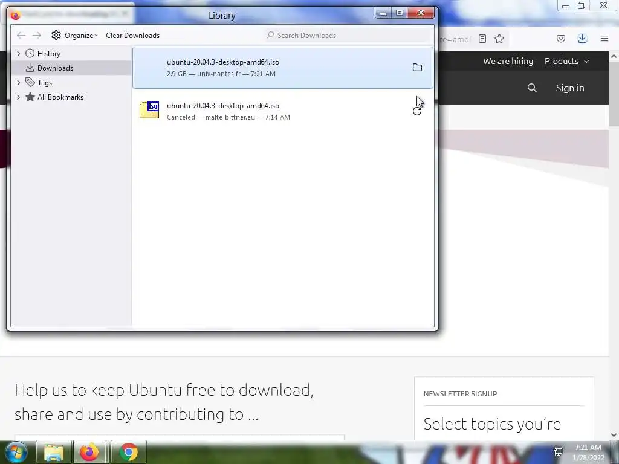Image resolution: width=619 pixels, height=464 pixels.
Task: Click the network icon in the system tray
Action: click(x=558, y=451)
